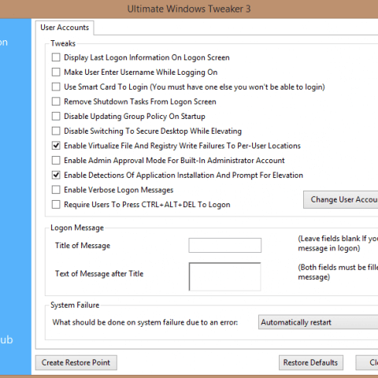This screenshot has height=378, width=378.
Task: Check Disable Switching To Secure Desktop While Elevating
Action: [x=56, y=131]
